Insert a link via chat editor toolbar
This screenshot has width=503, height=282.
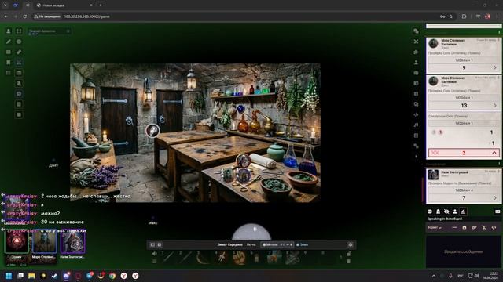point(474,227)
